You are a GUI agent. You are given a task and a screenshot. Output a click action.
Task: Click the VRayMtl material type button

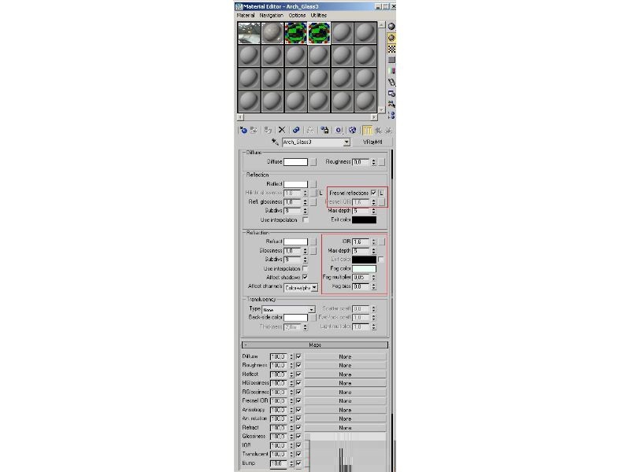(x=372, y=142)
